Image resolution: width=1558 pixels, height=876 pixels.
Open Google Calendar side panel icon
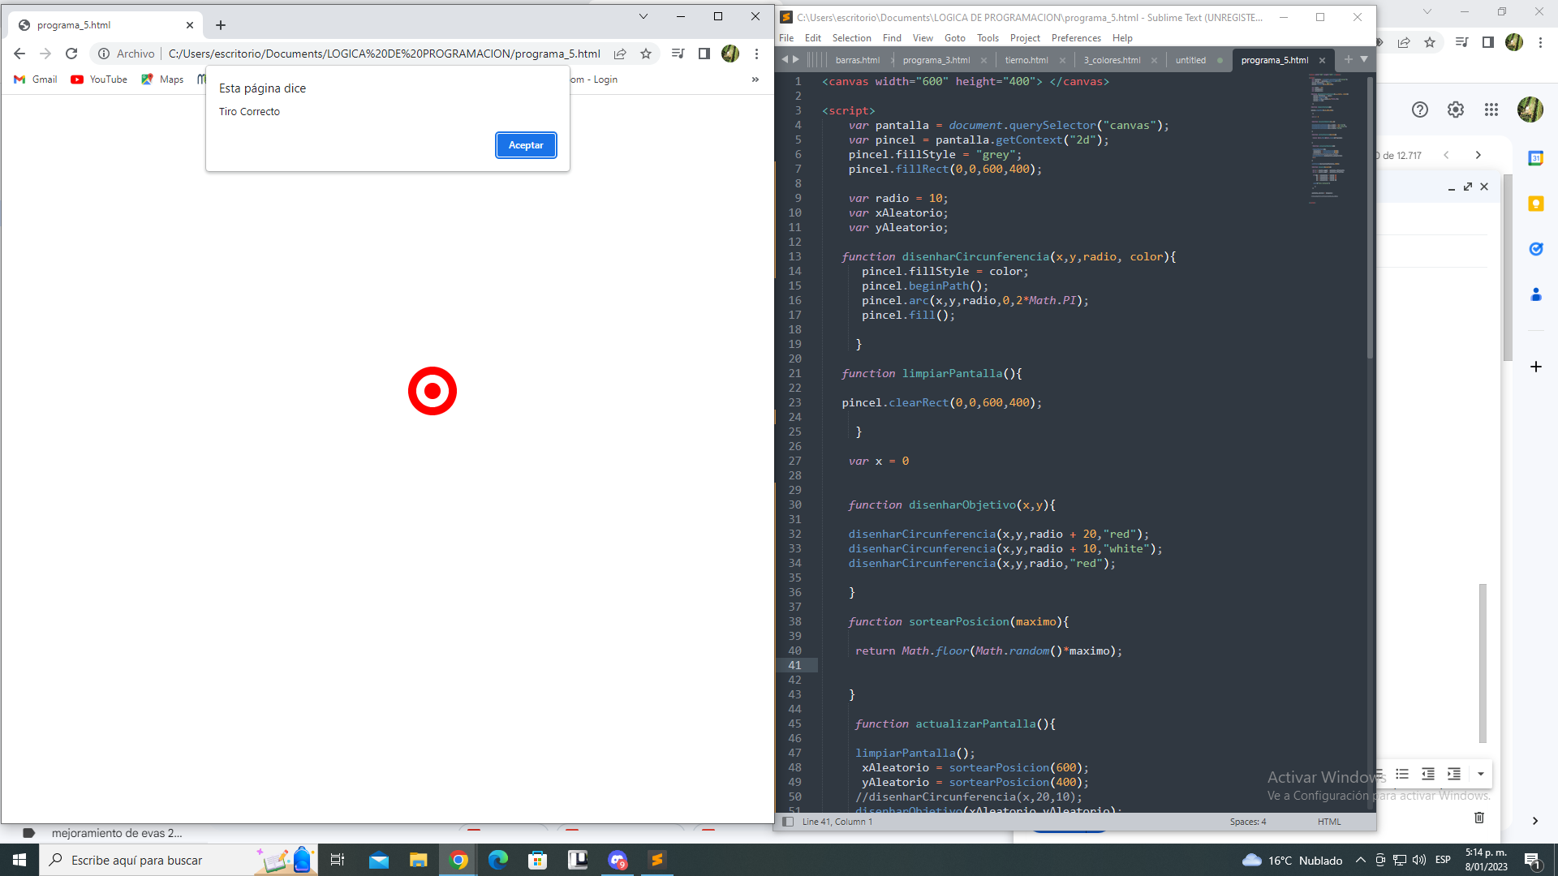tap(1535, 158)
